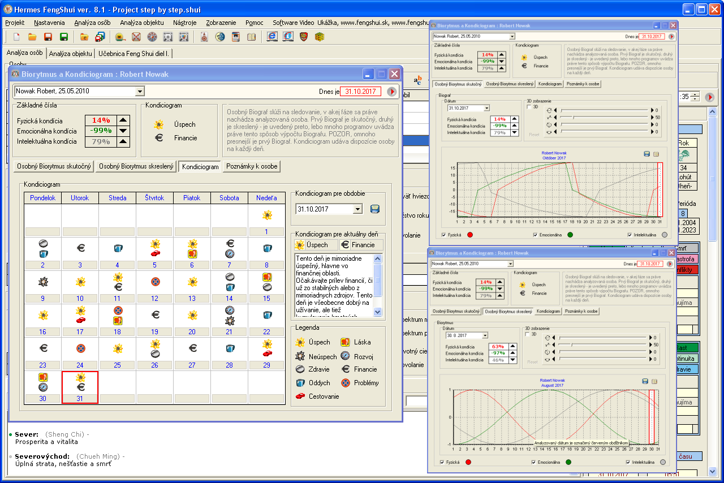Switch to Analýza objektu tab
724x483 pixels.
[x=70, y=54]
